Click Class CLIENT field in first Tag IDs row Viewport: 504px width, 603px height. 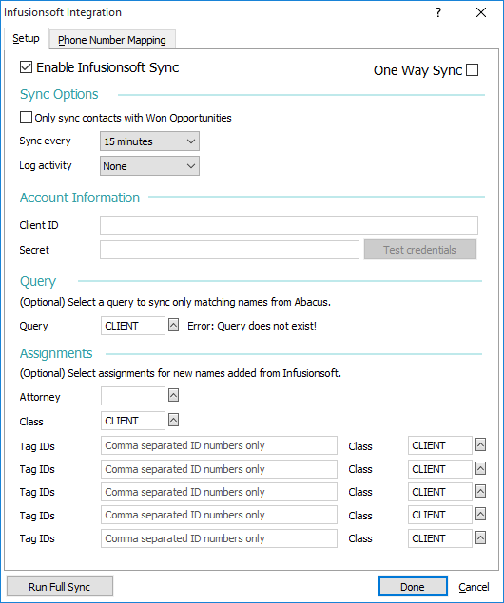pyautogui.click(x=440, y=445)
